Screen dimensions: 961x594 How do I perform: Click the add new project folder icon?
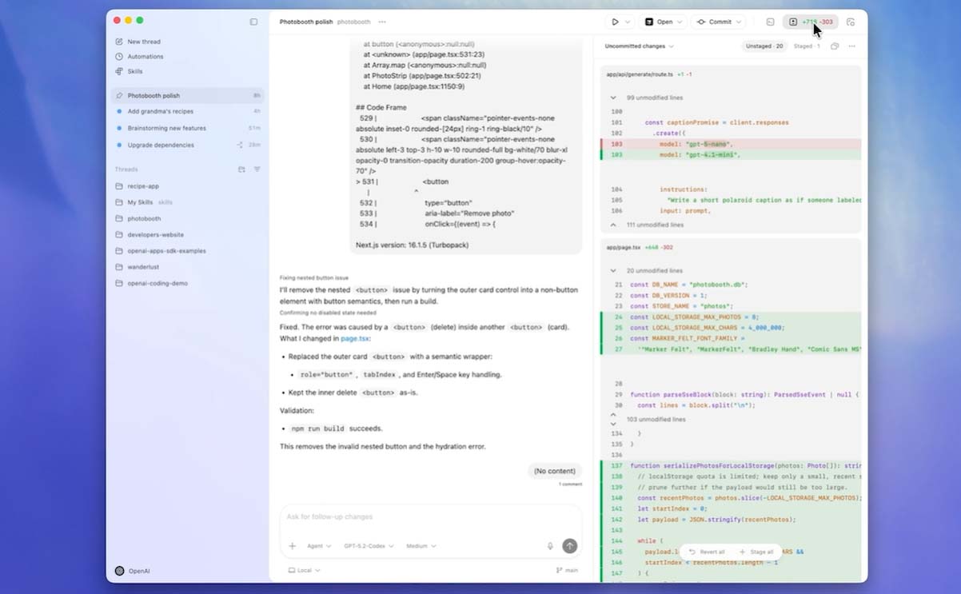click(241, 169)
